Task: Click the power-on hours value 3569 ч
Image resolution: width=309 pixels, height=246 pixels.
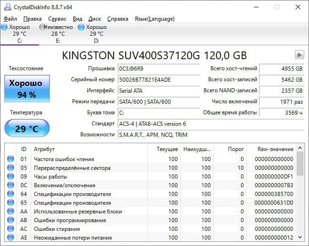Action: pyautogui.click(x=282, y=113)
